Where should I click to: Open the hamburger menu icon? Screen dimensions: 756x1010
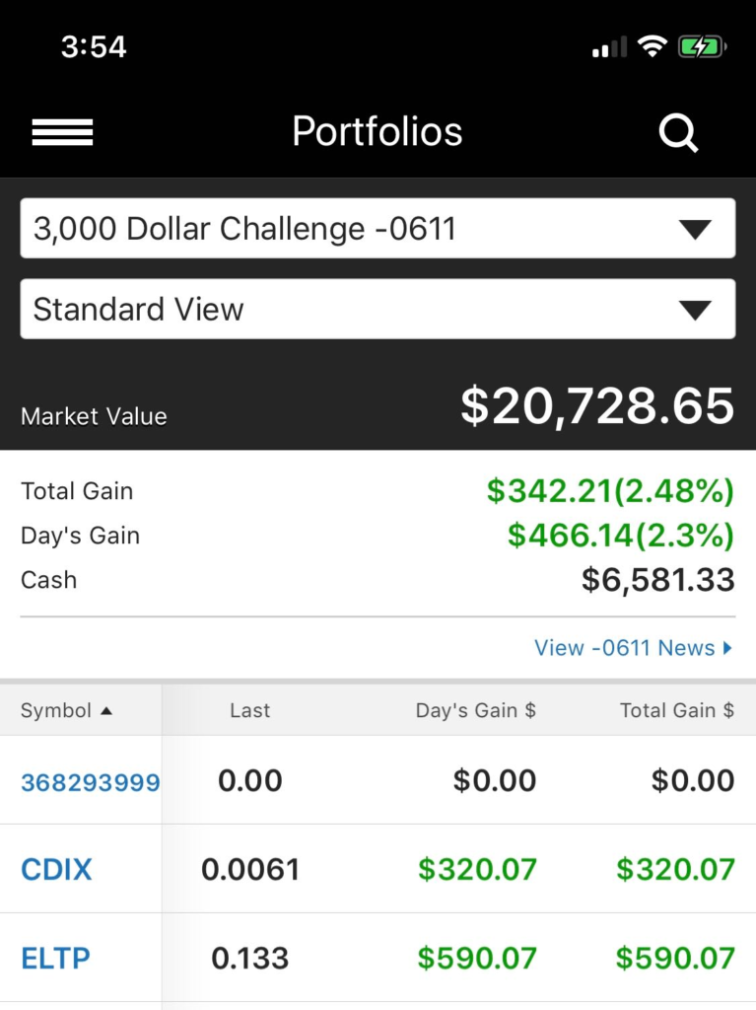tap(62, 133)
